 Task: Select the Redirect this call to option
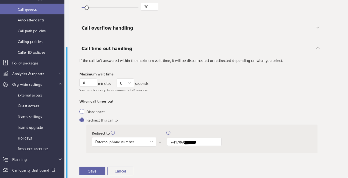(x=82, y=120)
